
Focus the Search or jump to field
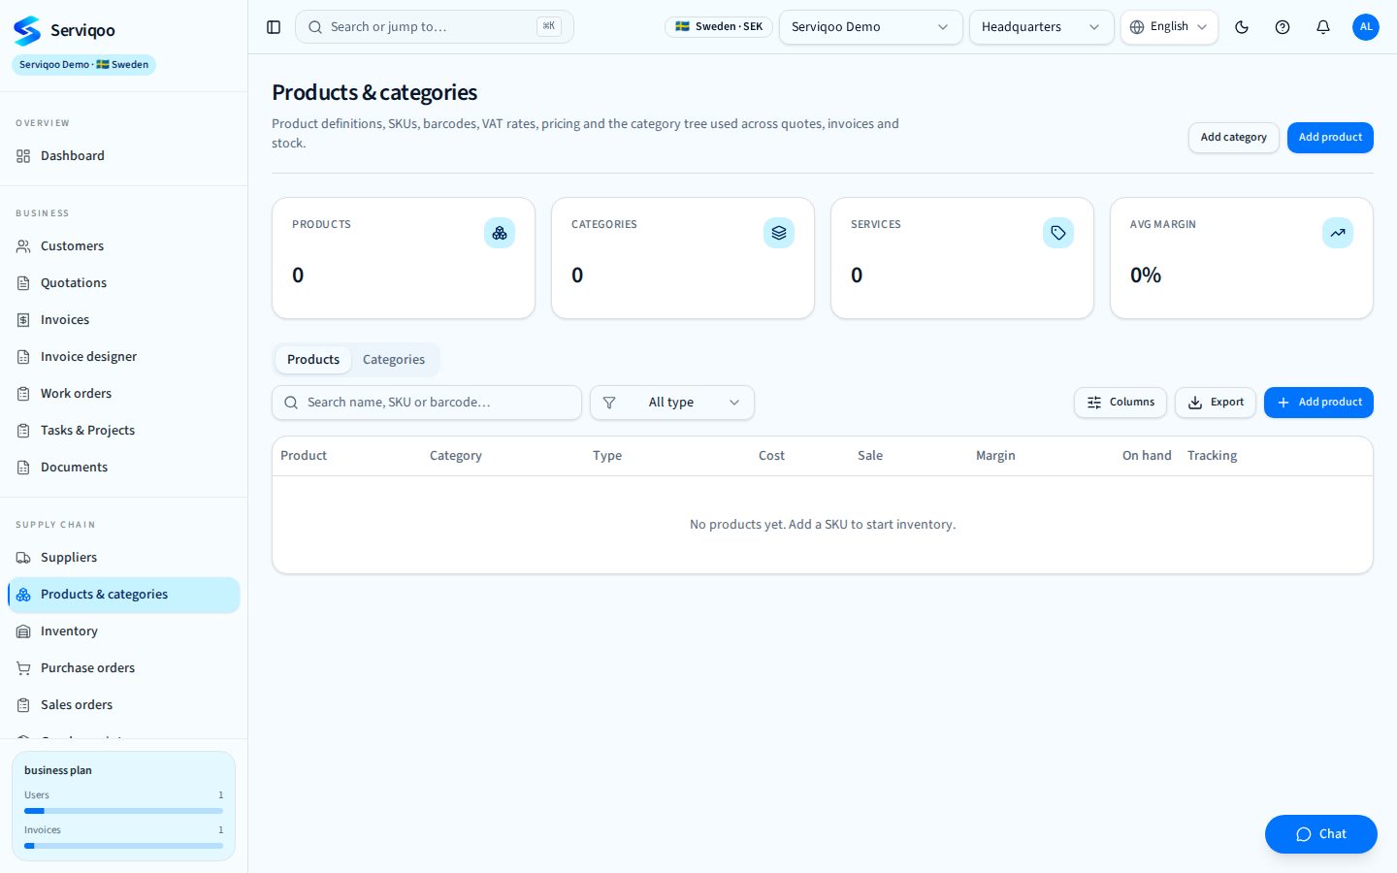435,27
